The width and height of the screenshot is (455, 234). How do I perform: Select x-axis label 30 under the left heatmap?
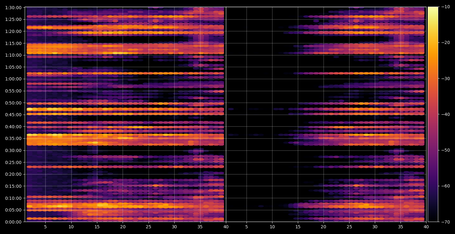coord(174,227)
